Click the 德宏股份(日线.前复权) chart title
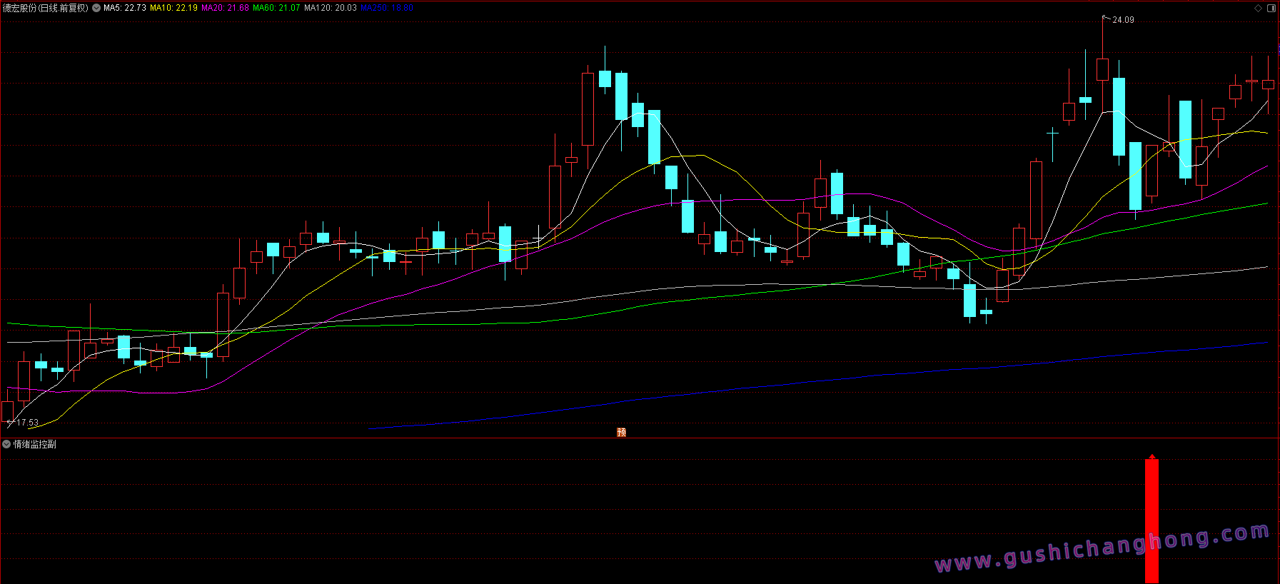This screenshot has height=584, width=1280. [46, 8]
